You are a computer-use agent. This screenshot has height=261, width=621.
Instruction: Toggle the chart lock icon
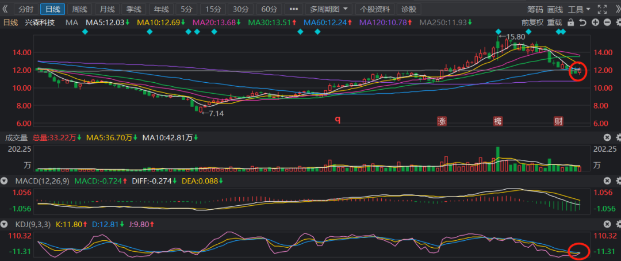570,22
